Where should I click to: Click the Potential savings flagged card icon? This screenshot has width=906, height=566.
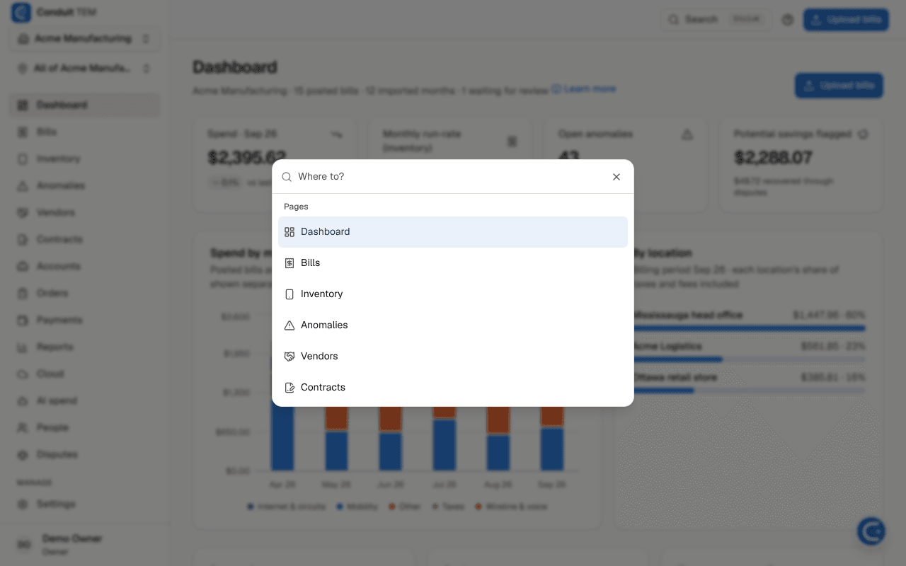coord(863,134)
